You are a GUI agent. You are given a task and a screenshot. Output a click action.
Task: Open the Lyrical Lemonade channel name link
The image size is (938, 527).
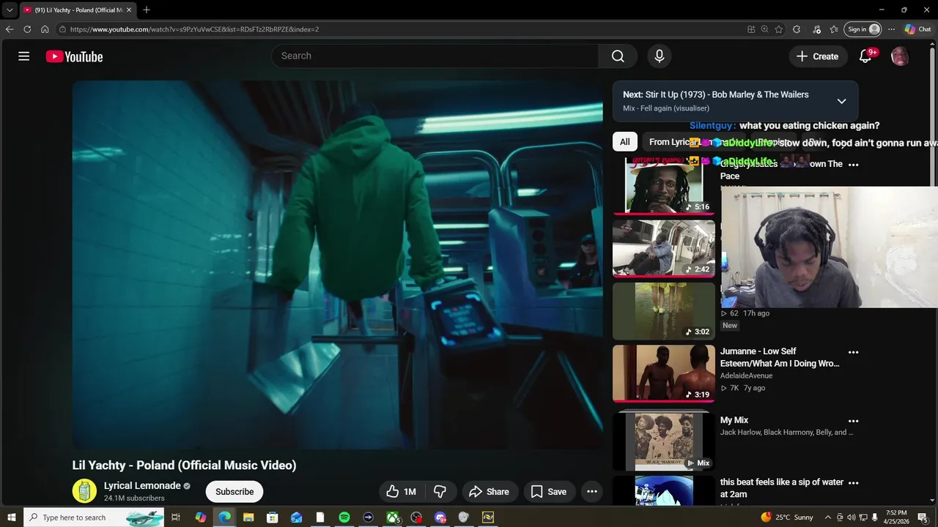(142, 486)
